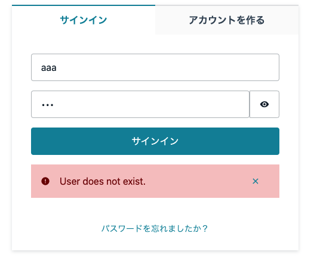
Task: Click the red exclamation error icon
Action: click(45, 181)
